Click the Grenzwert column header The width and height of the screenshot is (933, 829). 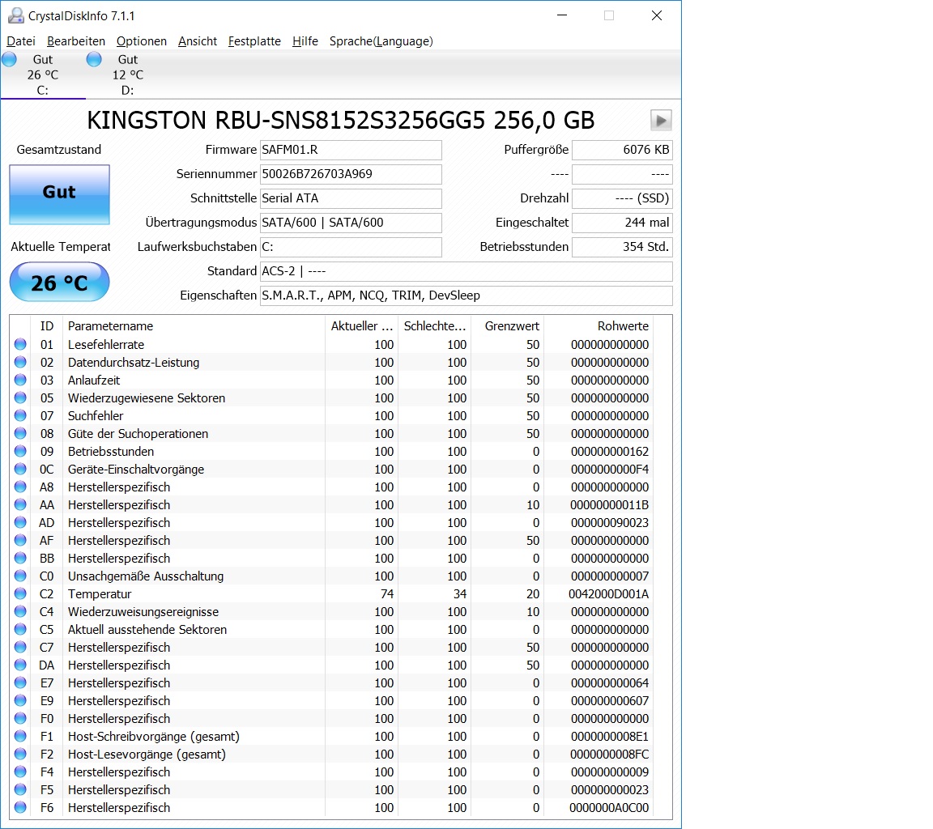tap(508, 326)
